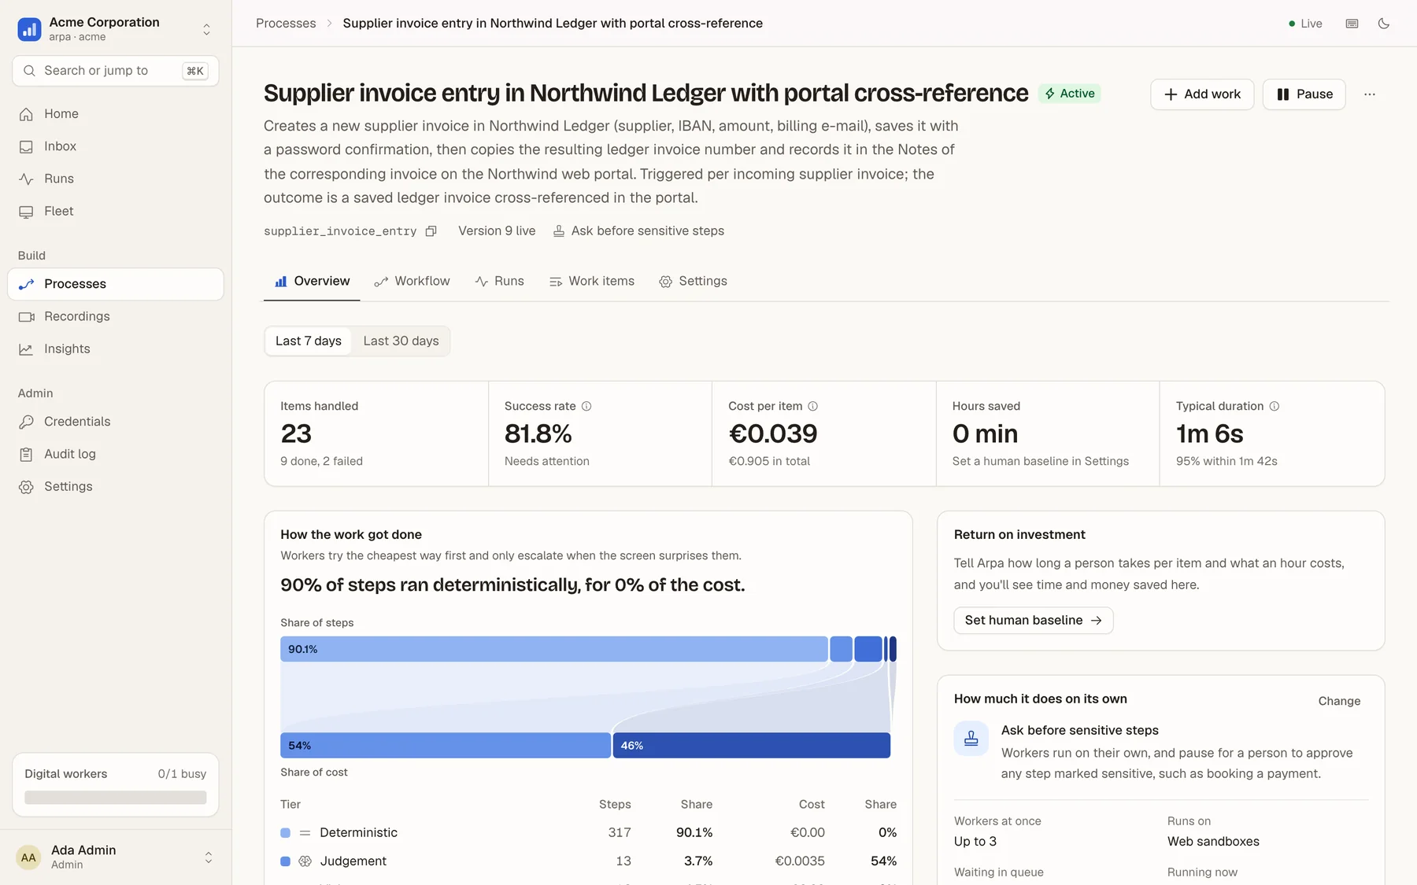Click the Judgement tier brain icon
This screenshot has height=885, width=1417.
305,861
